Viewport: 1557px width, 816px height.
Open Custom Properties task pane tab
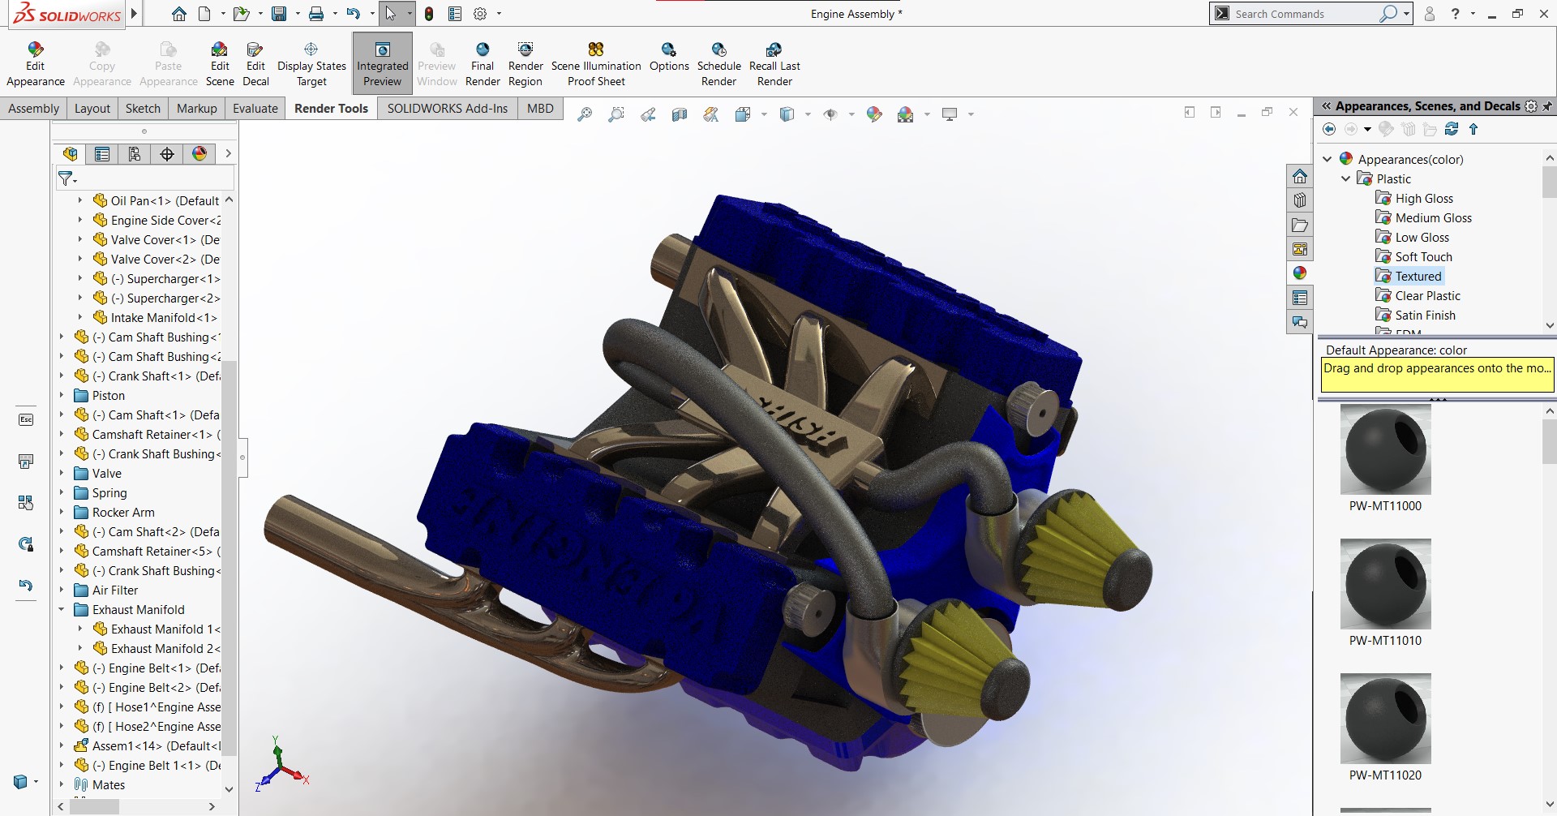(1300, 298)
